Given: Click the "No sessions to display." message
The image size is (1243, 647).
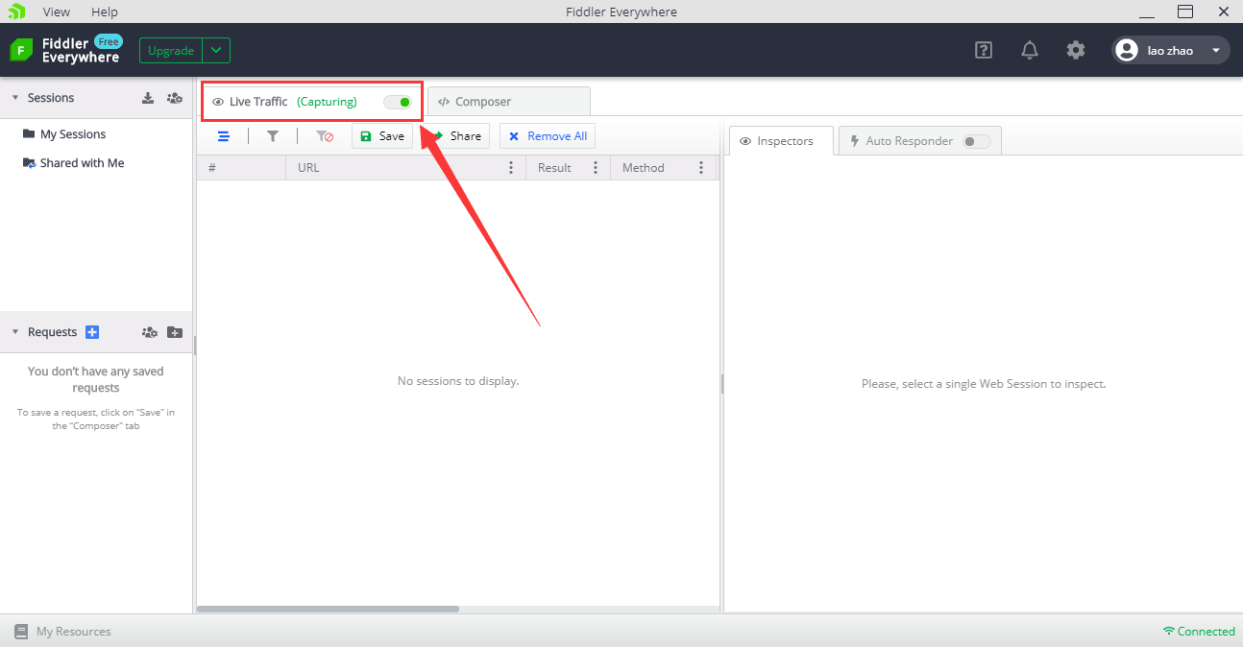Looking at the screenshot, I should pyautogui.click(x=458, y=381).
